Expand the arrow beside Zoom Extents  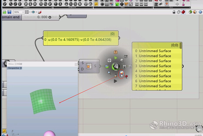[x=30, y=12]
